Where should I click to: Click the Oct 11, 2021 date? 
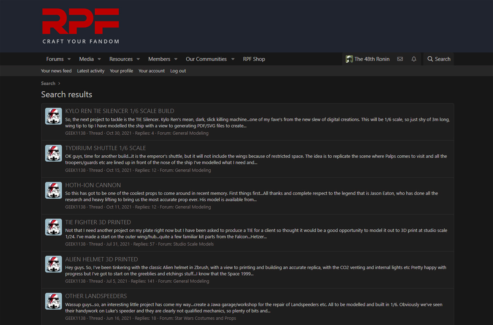click(119, 207)
